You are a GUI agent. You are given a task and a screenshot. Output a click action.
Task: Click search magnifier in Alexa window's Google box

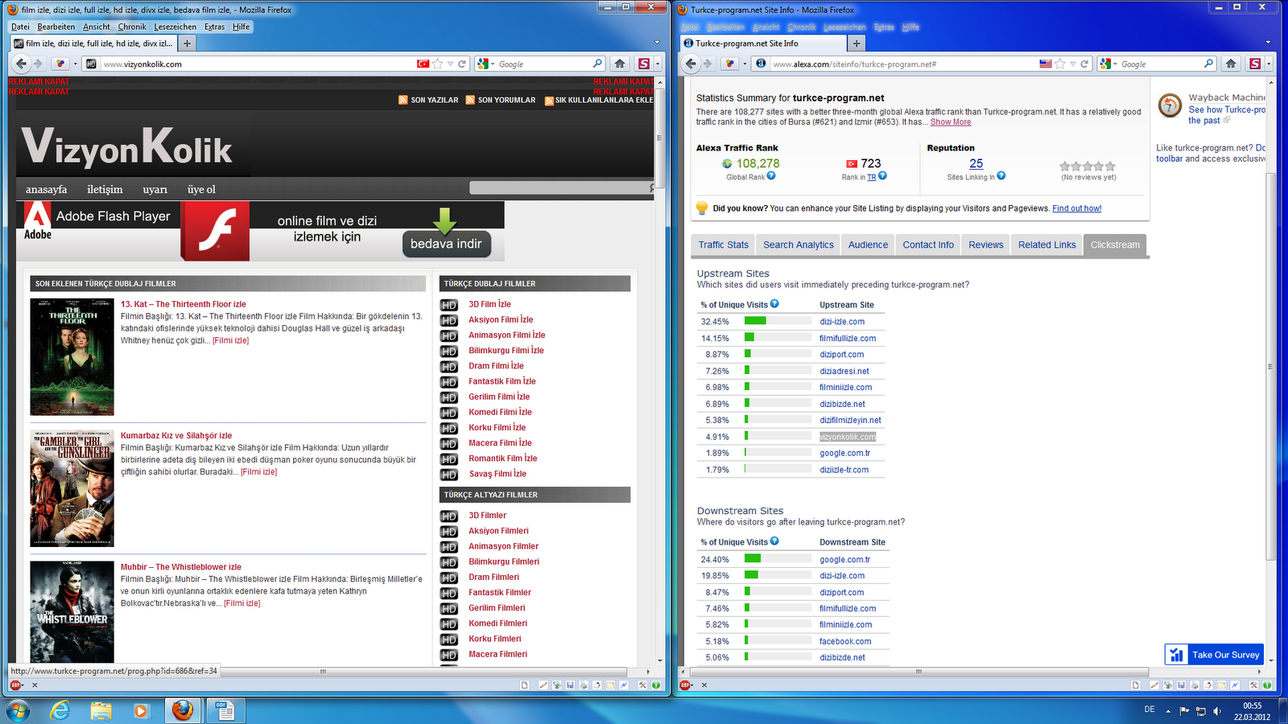(x=1208, y=64)
